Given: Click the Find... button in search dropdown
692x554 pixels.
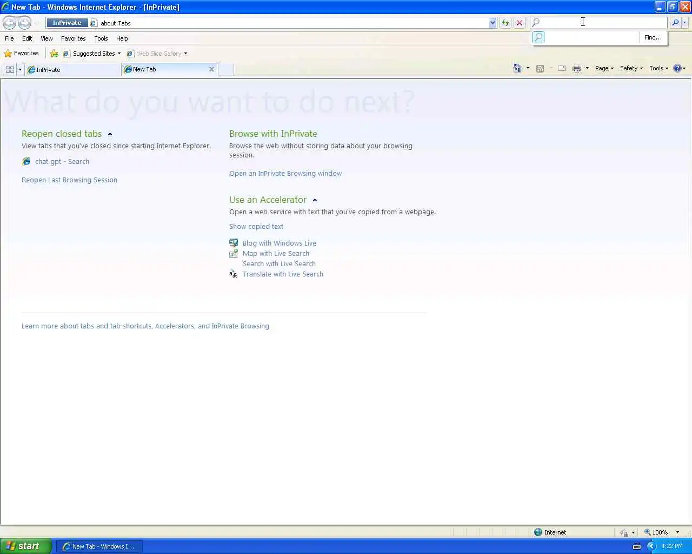Looking at the screenshot, I should [x=653, y=37].
